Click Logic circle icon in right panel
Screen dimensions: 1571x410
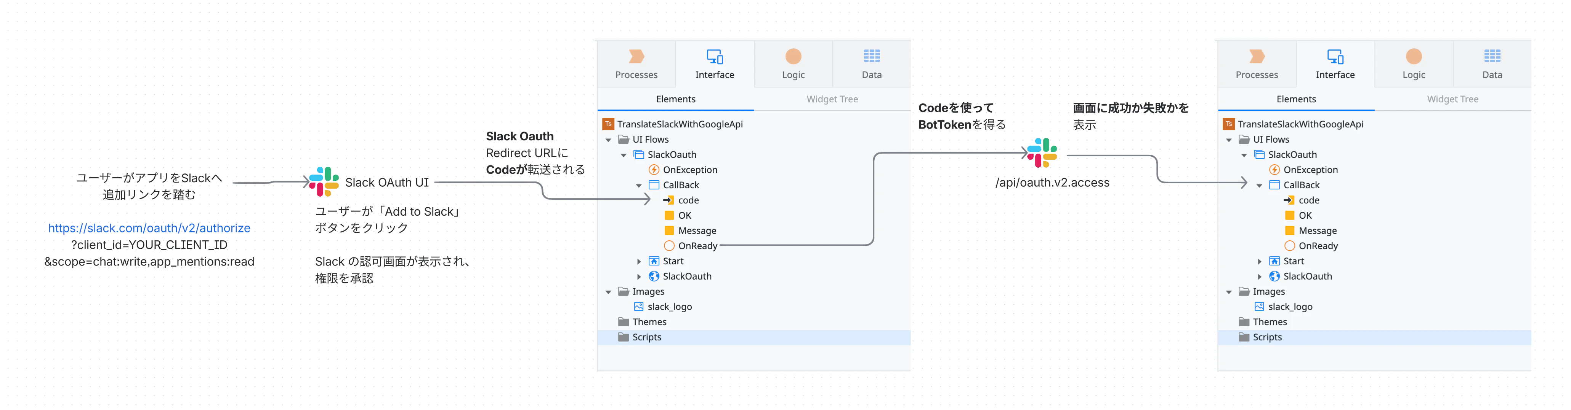click(1414, 57)
